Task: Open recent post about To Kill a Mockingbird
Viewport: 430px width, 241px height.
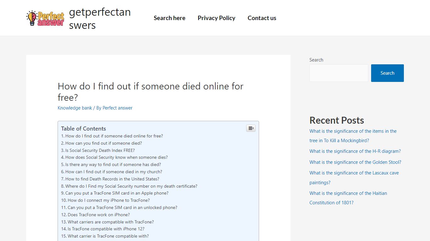Action: coord(353,136)
